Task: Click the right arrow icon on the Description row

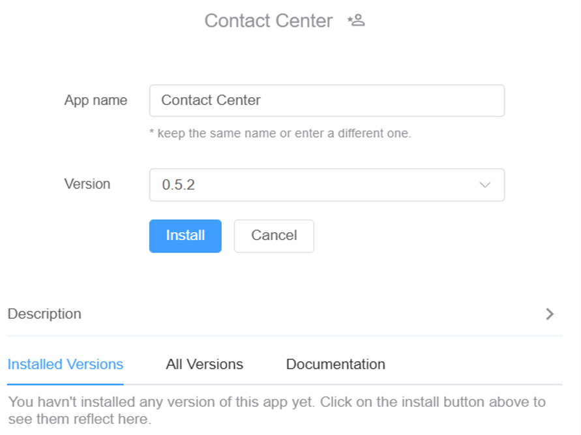Action: tap(550, 314)
